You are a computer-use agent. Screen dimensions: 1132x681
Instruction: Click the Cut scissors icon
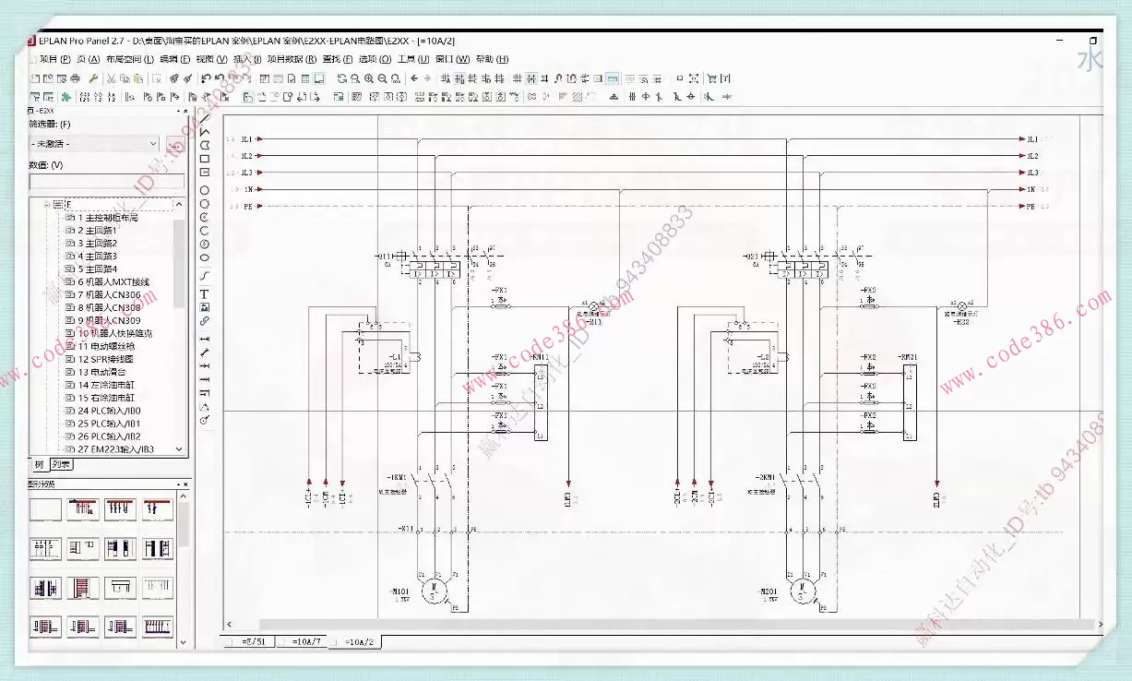[x=110, y=78]
